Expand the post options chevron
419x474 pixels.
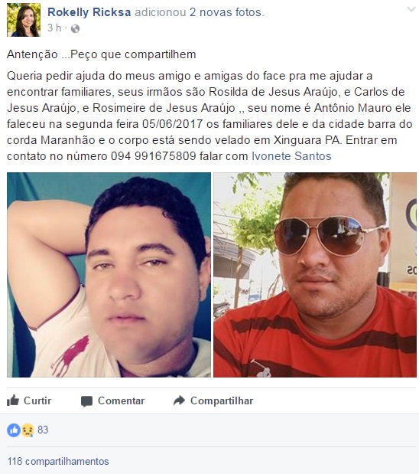[x=411, y=9]
